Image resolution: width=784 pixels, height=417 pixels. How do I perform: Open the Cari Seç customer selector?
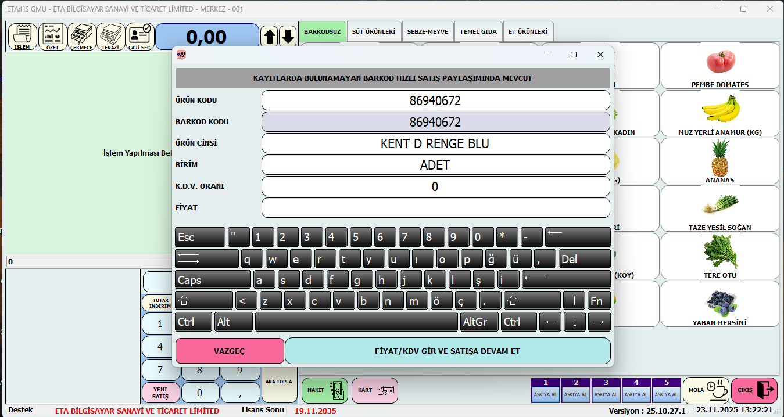pos(139,37)
